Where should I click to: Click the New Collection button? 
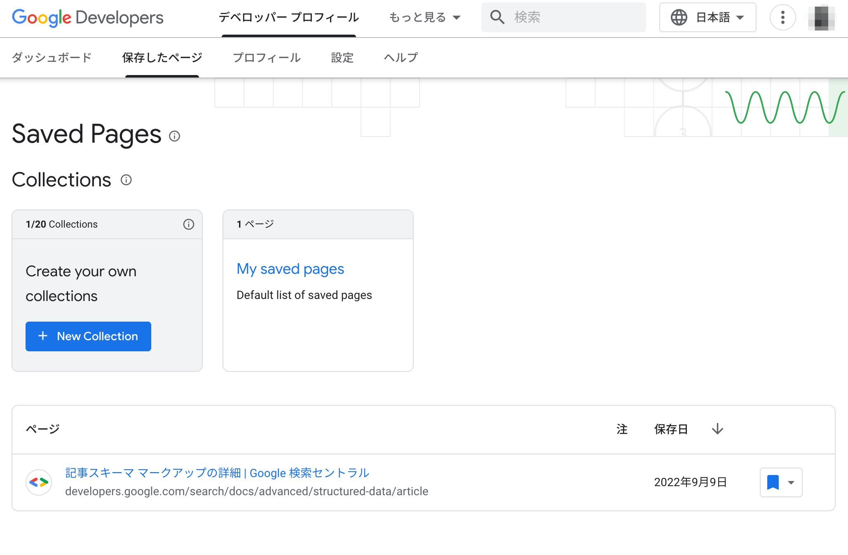click(88, 336)
